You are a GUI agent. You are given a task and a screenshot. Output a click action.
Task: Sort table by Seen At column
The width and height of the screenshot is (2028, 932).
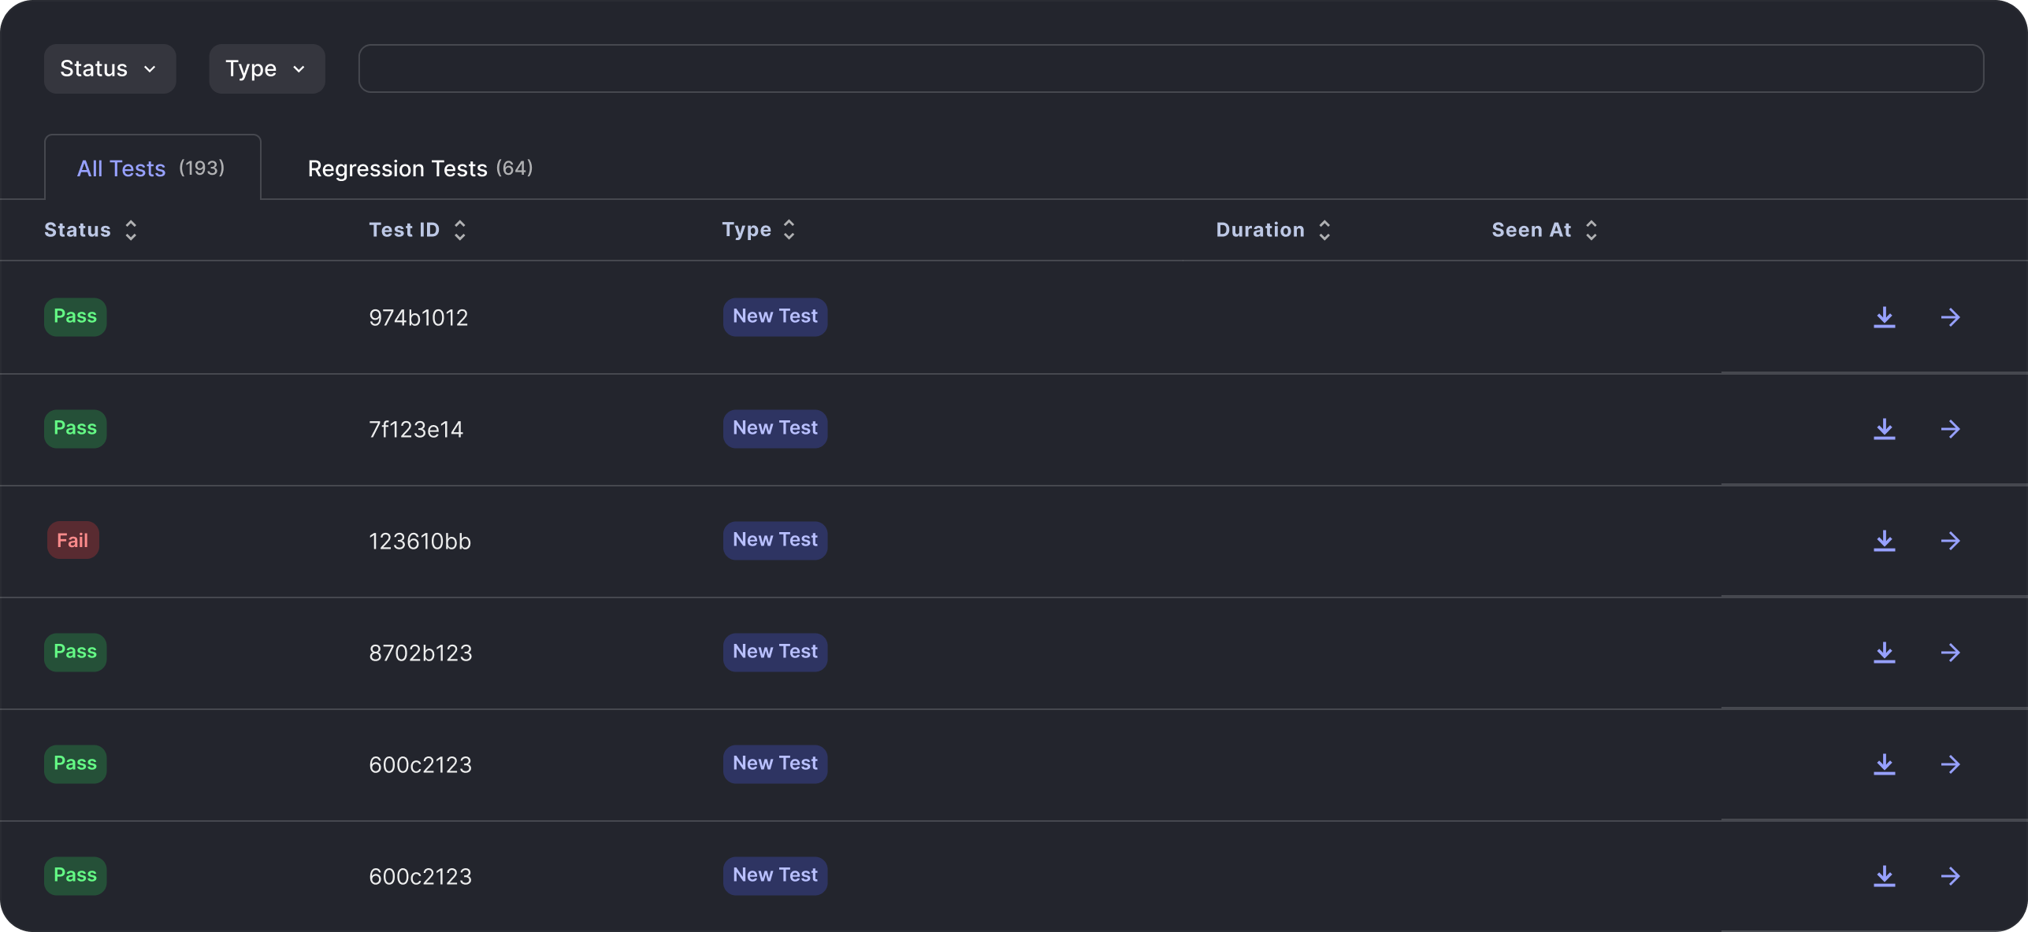pyautogui.click(x=1545, y=230)
